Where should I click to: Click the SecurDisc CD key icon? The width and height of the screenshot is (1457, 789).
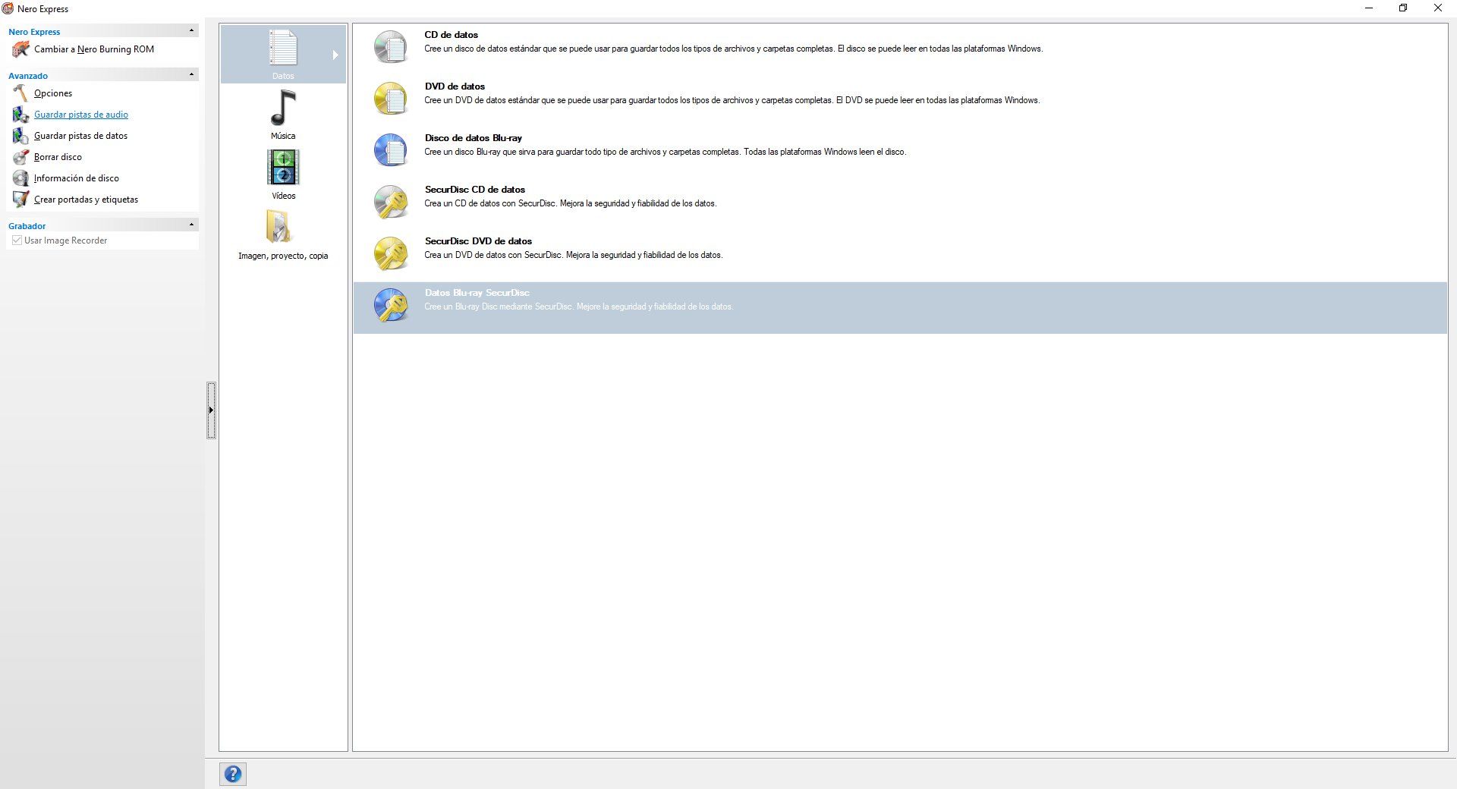[x=391, y=202]
